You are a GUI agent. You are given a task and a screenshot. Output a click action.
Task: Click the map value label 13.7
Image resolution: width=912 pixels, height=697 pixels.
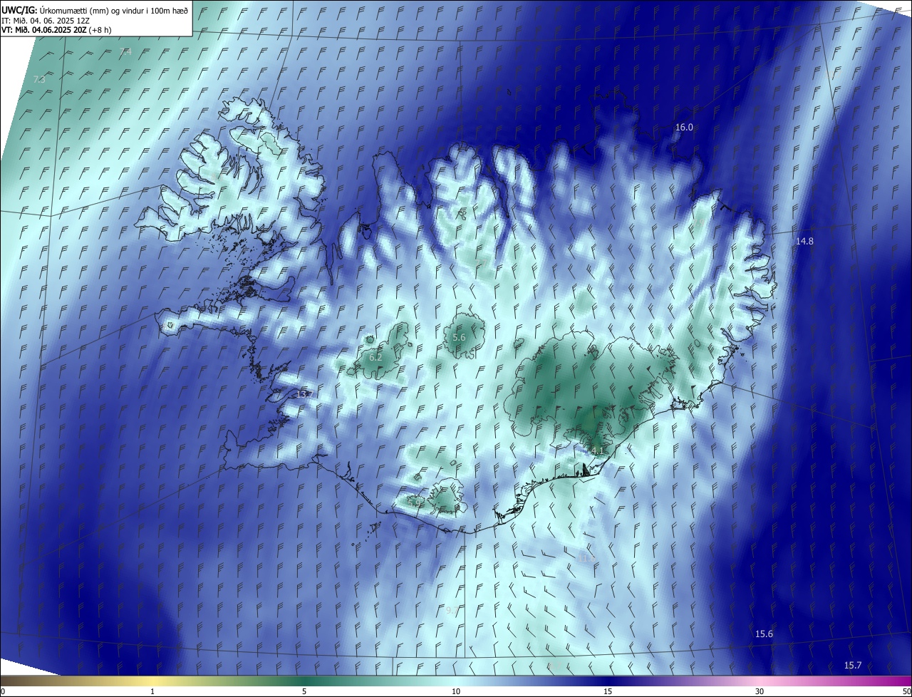304,394
